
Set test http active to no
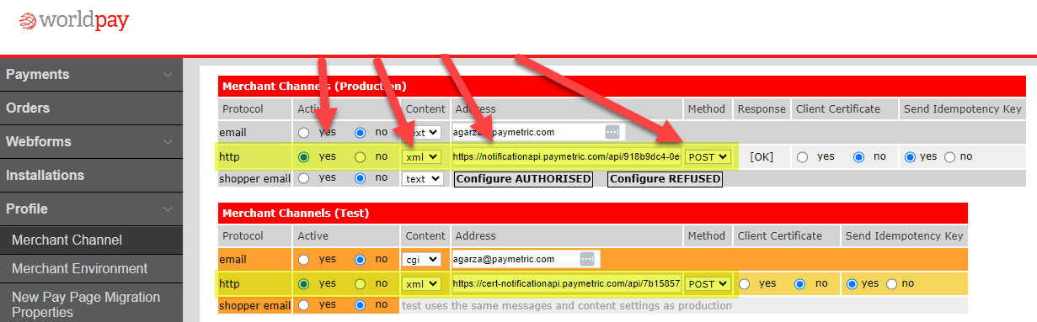(361, 284)
